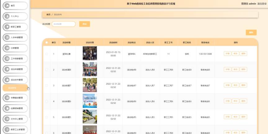
Task: Click the orange bulk 删除 button above the table
Action: point(251,32)
